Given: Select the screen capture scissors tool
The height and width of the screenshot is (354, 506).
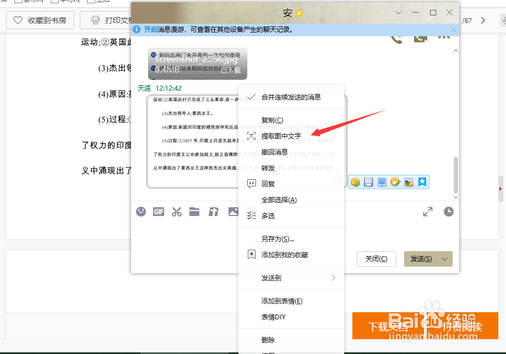Looking at the screenshot, I should [x=176, y=212].
